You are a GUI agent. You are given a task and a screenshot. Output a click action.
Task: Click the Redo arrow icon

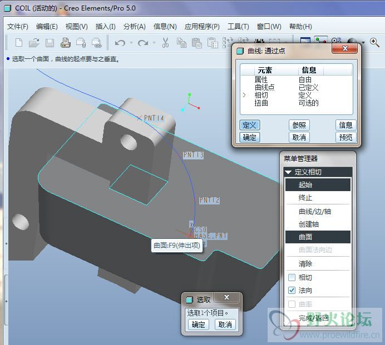(x=143, y=43)
